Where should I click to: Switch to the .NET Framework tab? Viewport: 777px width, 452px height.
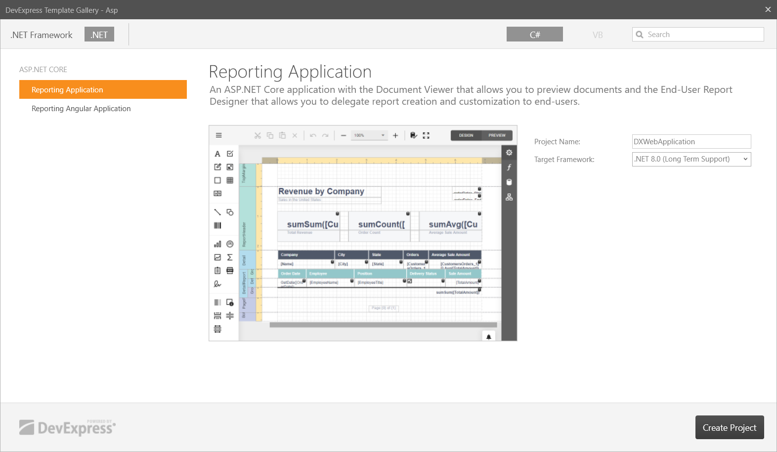(x=42, y=35)
